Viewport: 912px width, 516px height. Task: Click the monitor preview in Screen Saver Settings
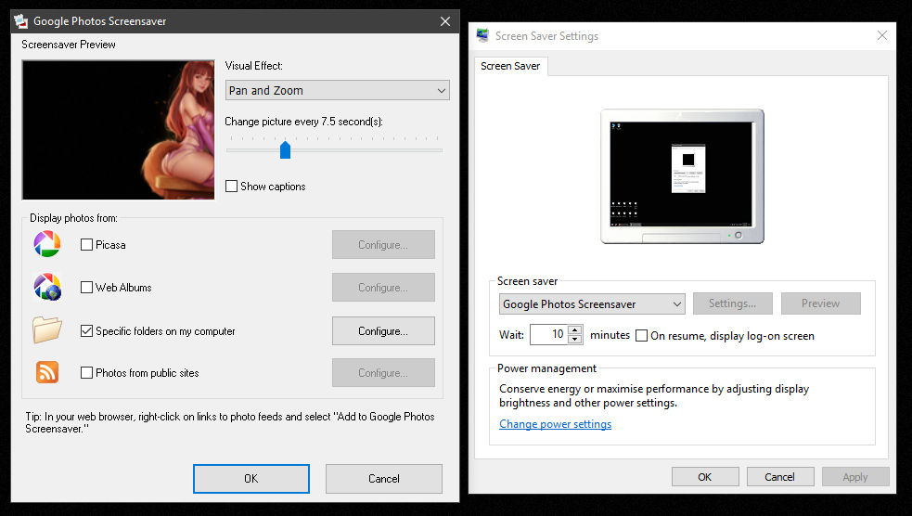682,176
